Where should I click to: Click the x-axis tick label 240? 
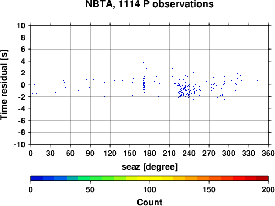point(189,153)
